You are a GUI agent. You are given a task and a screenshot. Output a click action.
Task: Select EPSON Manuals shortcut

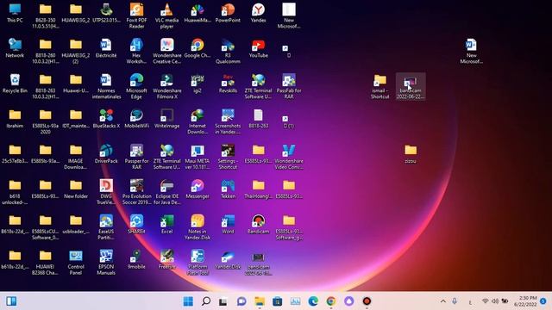pyautogui.click(x=106, y=262)
